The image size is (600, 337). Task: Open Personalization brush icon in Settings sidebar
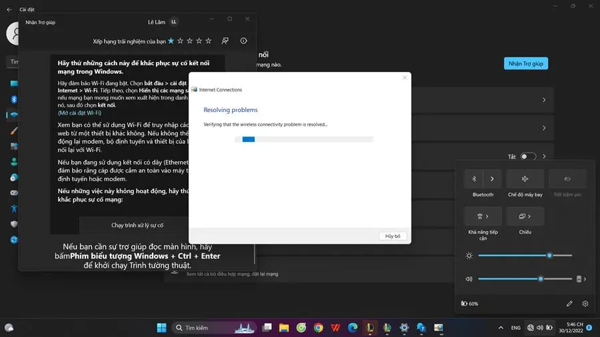(x=14, y=131)
